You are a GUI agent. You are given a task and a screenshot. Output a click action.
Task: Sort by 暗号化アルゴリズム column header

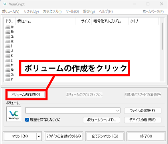point(110,21)
